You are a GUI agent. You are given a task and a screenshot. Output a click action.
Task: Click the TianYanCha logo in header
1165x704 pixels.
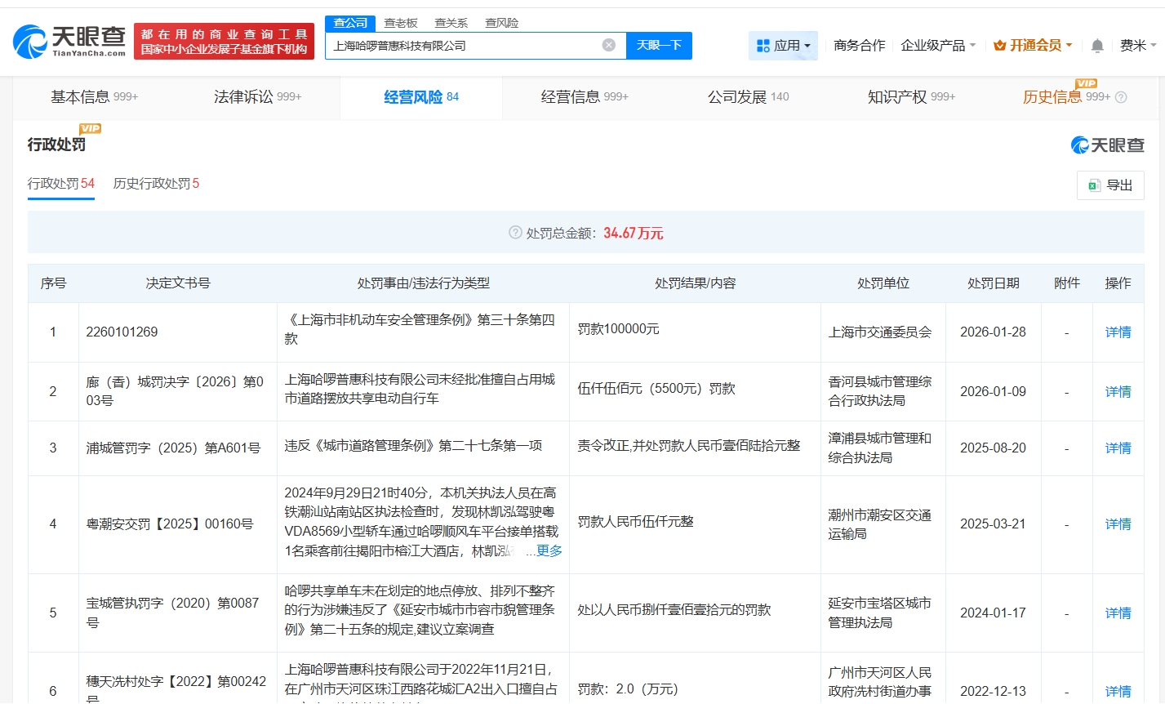point(70,41)
